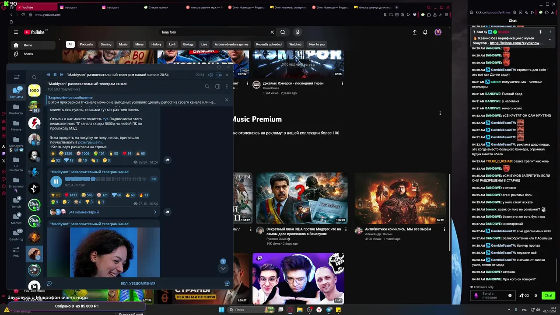The image size is (560, 315).
Task: Click the YouTube search magnifier button
Action: 283,32
